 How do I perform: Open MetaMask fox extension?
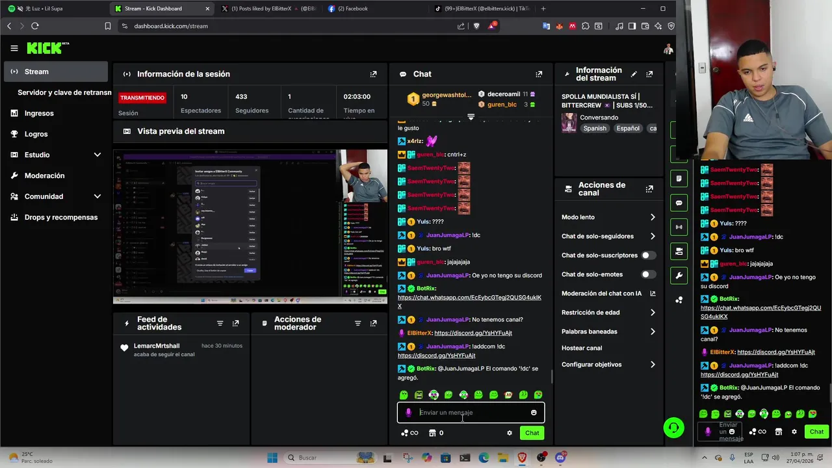coord(559,26)
